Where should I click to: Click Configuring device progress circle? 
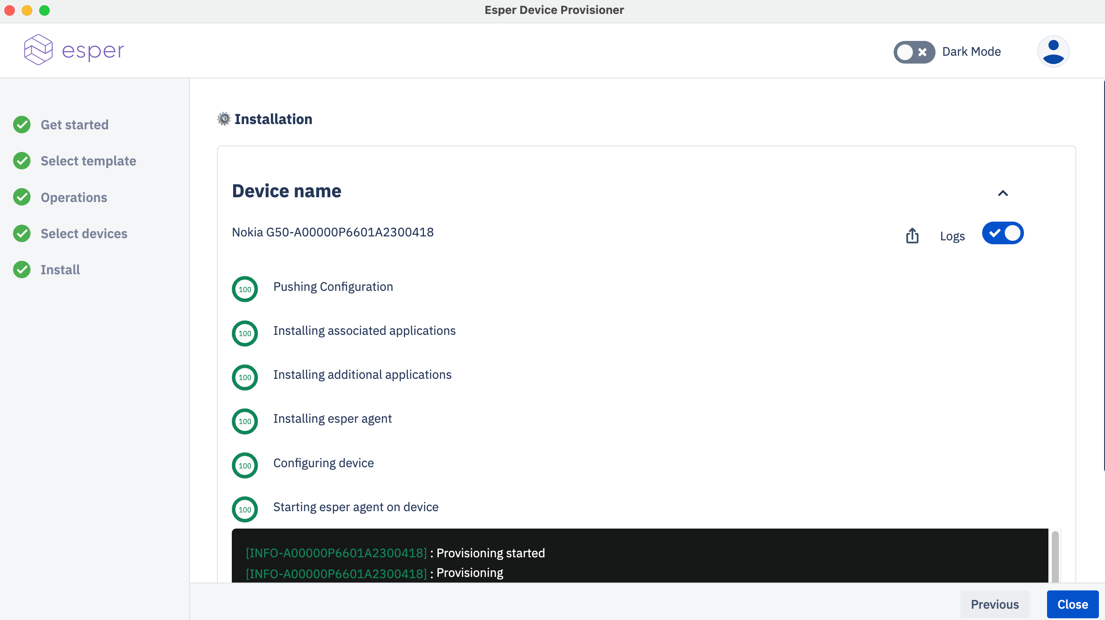pos(245,465)
